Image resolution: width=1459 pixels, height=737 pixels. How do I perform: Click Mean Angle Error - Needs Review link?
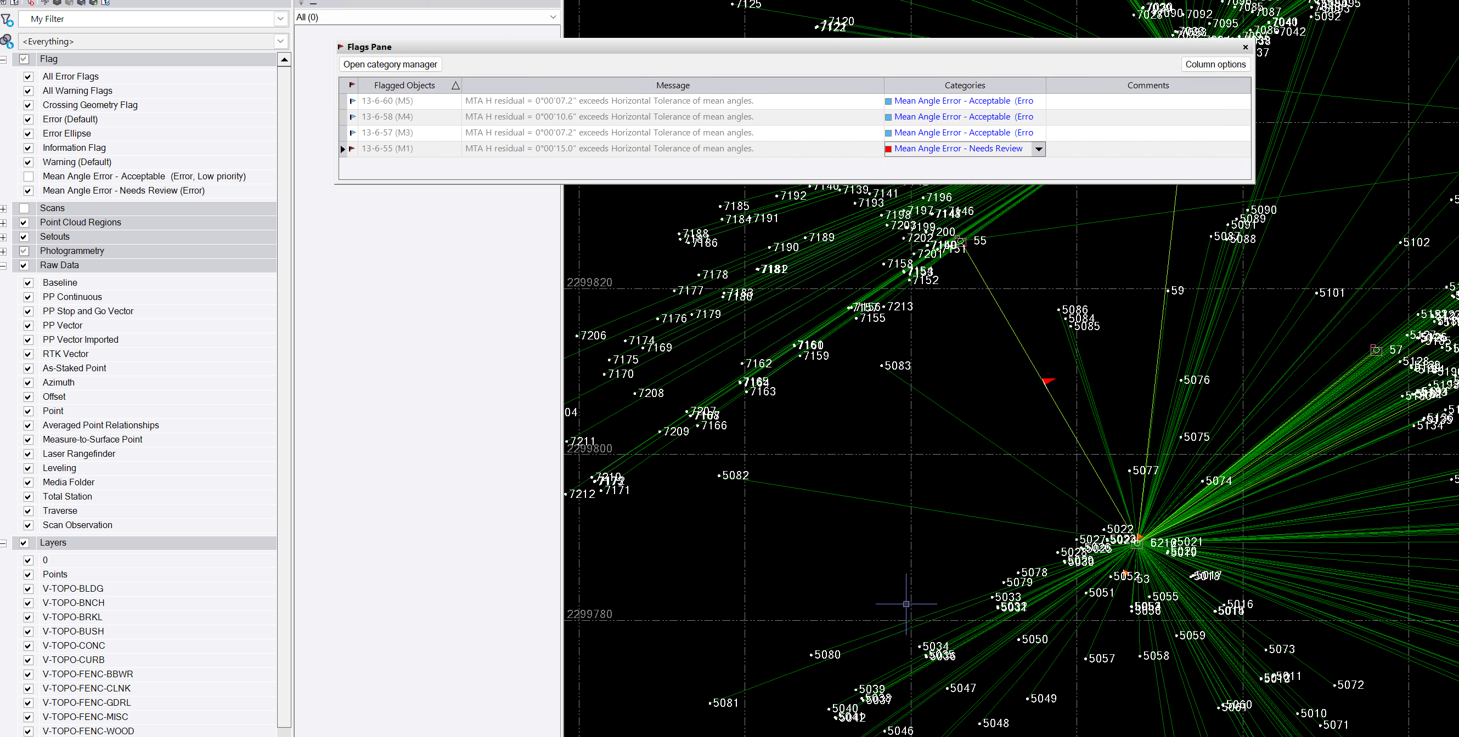[959, 148]
